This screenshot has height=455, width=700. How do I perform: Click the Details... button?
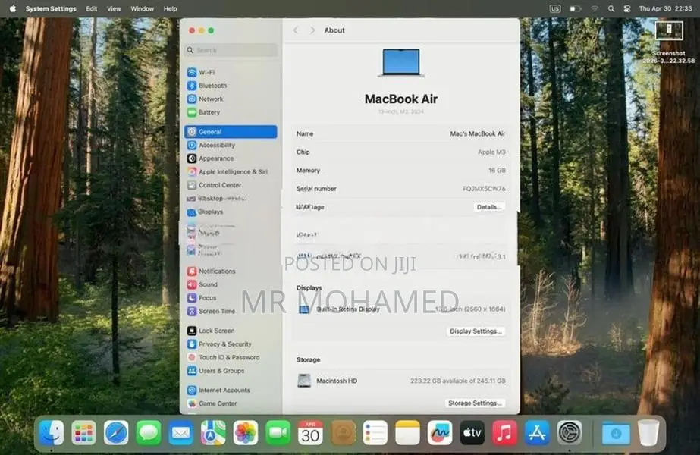[x=489, y=207]
